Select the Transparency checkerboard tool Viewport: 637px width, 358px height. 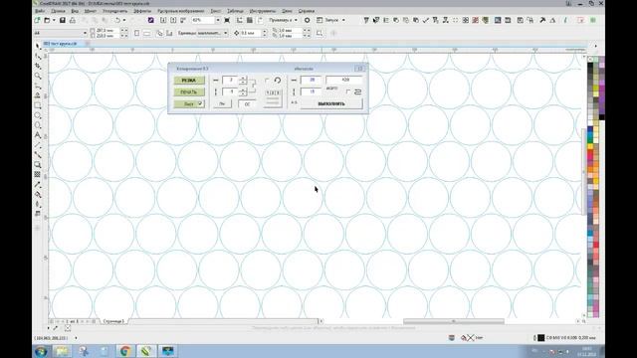pos(38,175)
